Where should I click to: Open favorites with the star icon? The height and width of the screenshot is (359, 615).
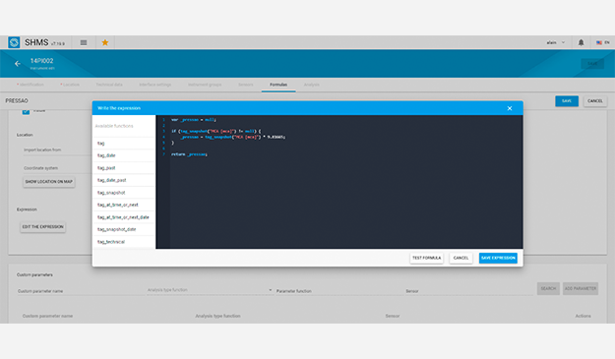[105, 42]
